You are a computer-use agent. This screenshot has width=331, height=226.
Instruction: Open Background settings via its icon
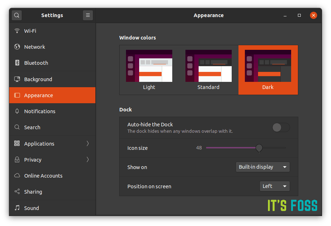17,79
